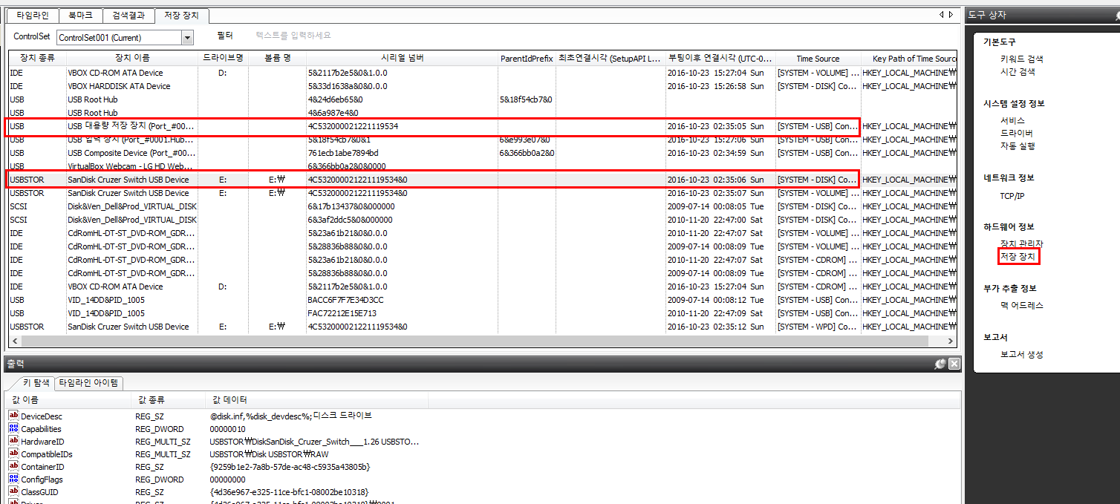The width and height of the screenshot is (1120, 504).
Task: Click REG_MULTI_SZ type of CompatibleIDs
Action: click(163, 454)
